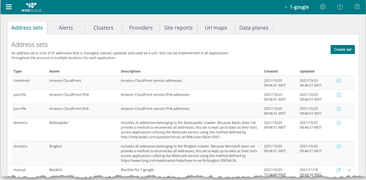Switch to the Clusters tab

[x=103, y=28]
